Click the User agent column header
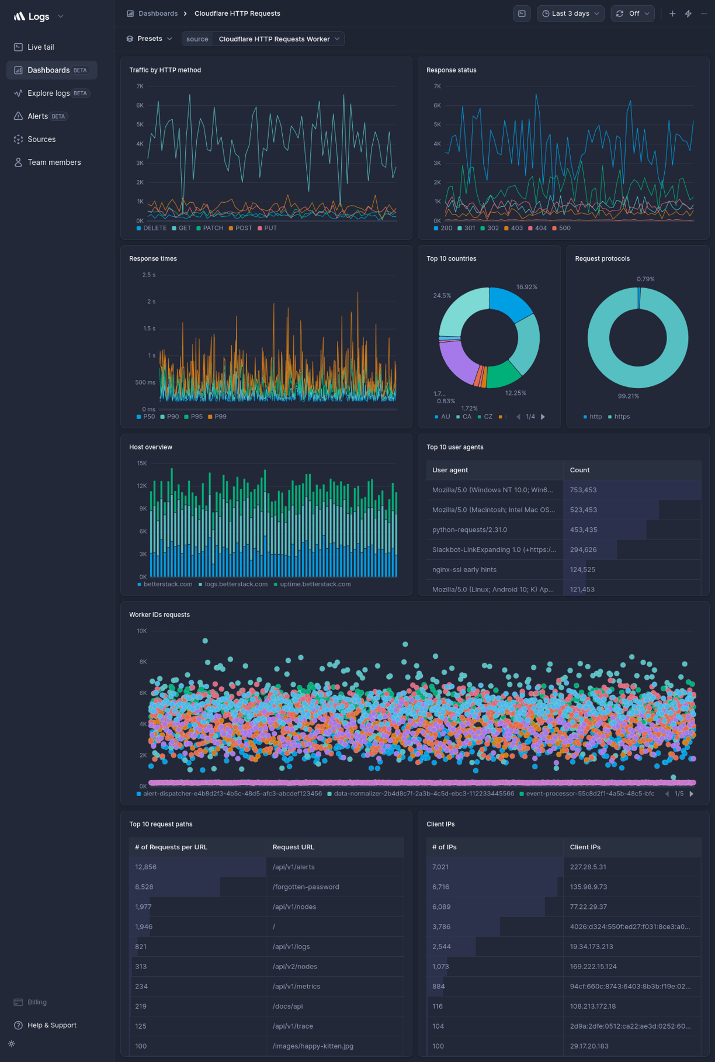Viewport: 715px width, 1062px height. point(495,470)
